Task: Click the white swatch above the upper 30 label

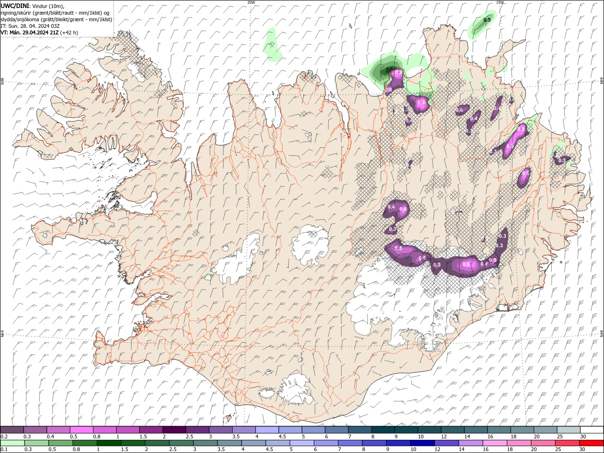Action: (592, 430)
